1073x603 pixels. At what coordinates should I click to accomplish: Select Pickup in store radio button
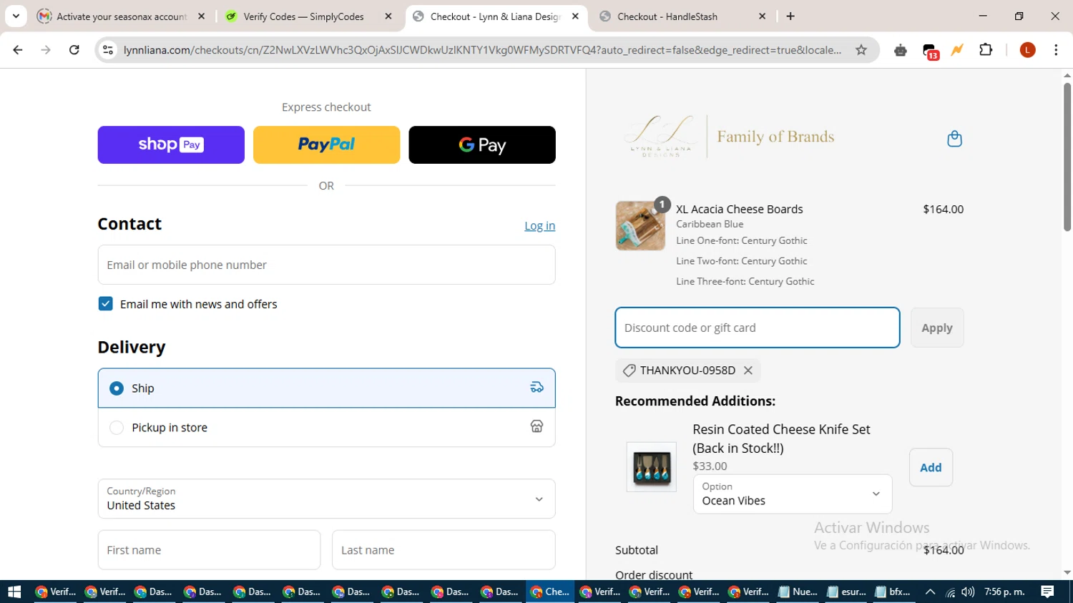117,428
